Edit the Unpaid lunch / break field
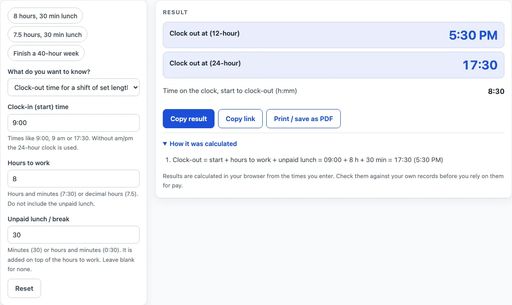The width and height of the screenshot is (512, 305). pyautogui.click(x=74, y=235)
